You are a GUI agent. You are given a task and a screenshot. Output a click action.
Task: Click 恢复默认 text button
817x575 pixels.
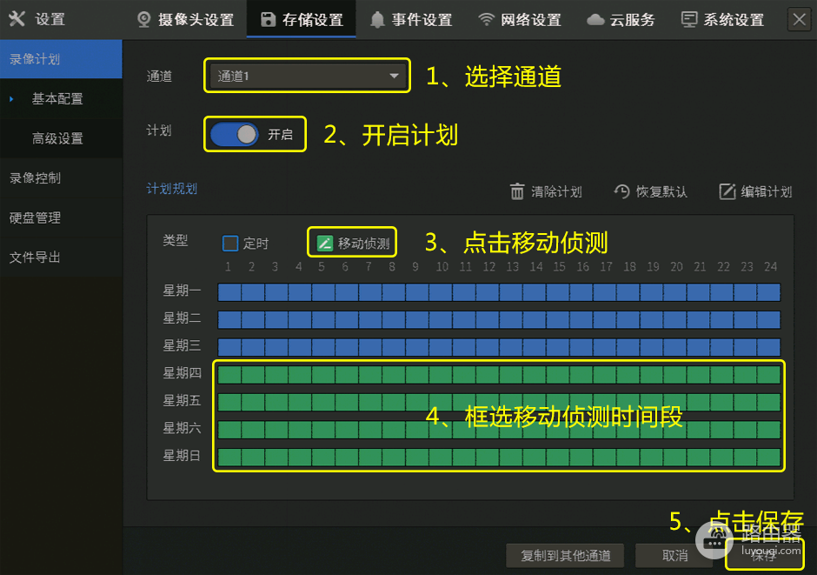(661, 192)
